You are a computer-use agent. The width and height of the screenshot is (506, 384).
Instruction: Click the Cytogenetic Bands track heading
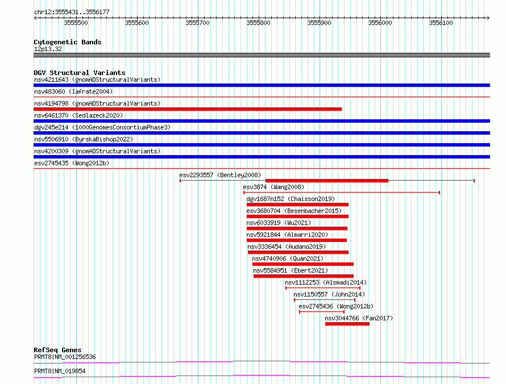click(x=68, y=42)
